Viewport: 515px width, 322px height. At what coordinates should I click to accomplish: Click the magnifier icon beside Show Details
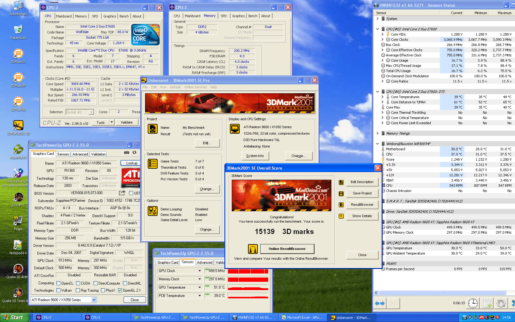click(341, 216)
